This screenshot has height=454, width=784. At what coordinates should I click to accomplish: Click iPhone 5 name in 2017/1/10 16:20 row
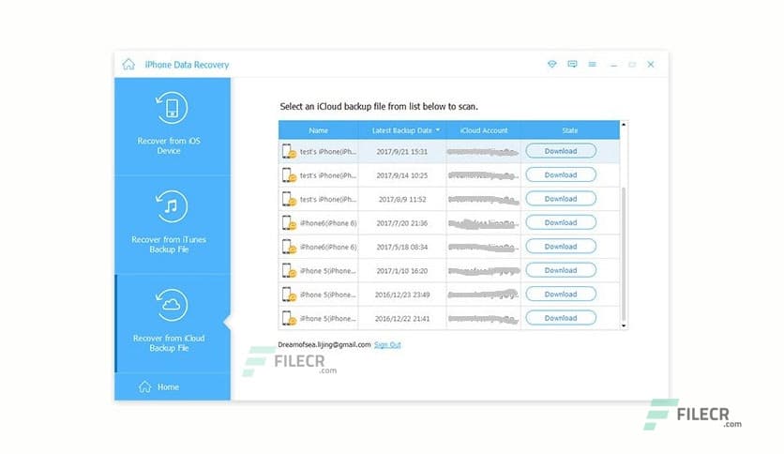328,271
